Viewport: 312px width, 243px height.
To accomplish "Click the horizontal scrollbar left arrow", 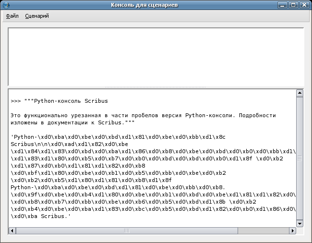I will pos(12,231).
